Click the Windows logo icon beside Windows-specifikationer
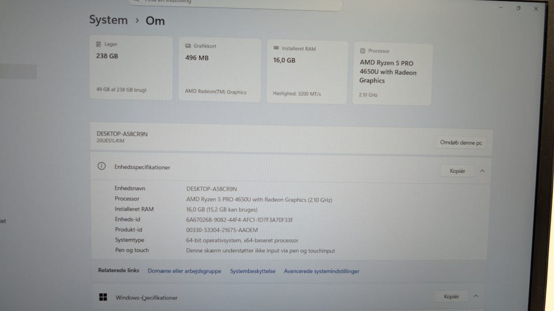The height and width of the screenshot is (311, 554). click(103, 297)
